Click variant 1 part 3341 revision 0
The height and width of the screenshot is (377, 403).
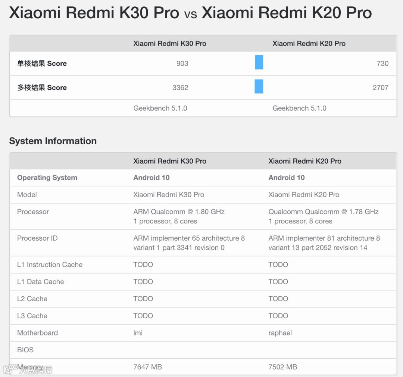click(179, 248)
